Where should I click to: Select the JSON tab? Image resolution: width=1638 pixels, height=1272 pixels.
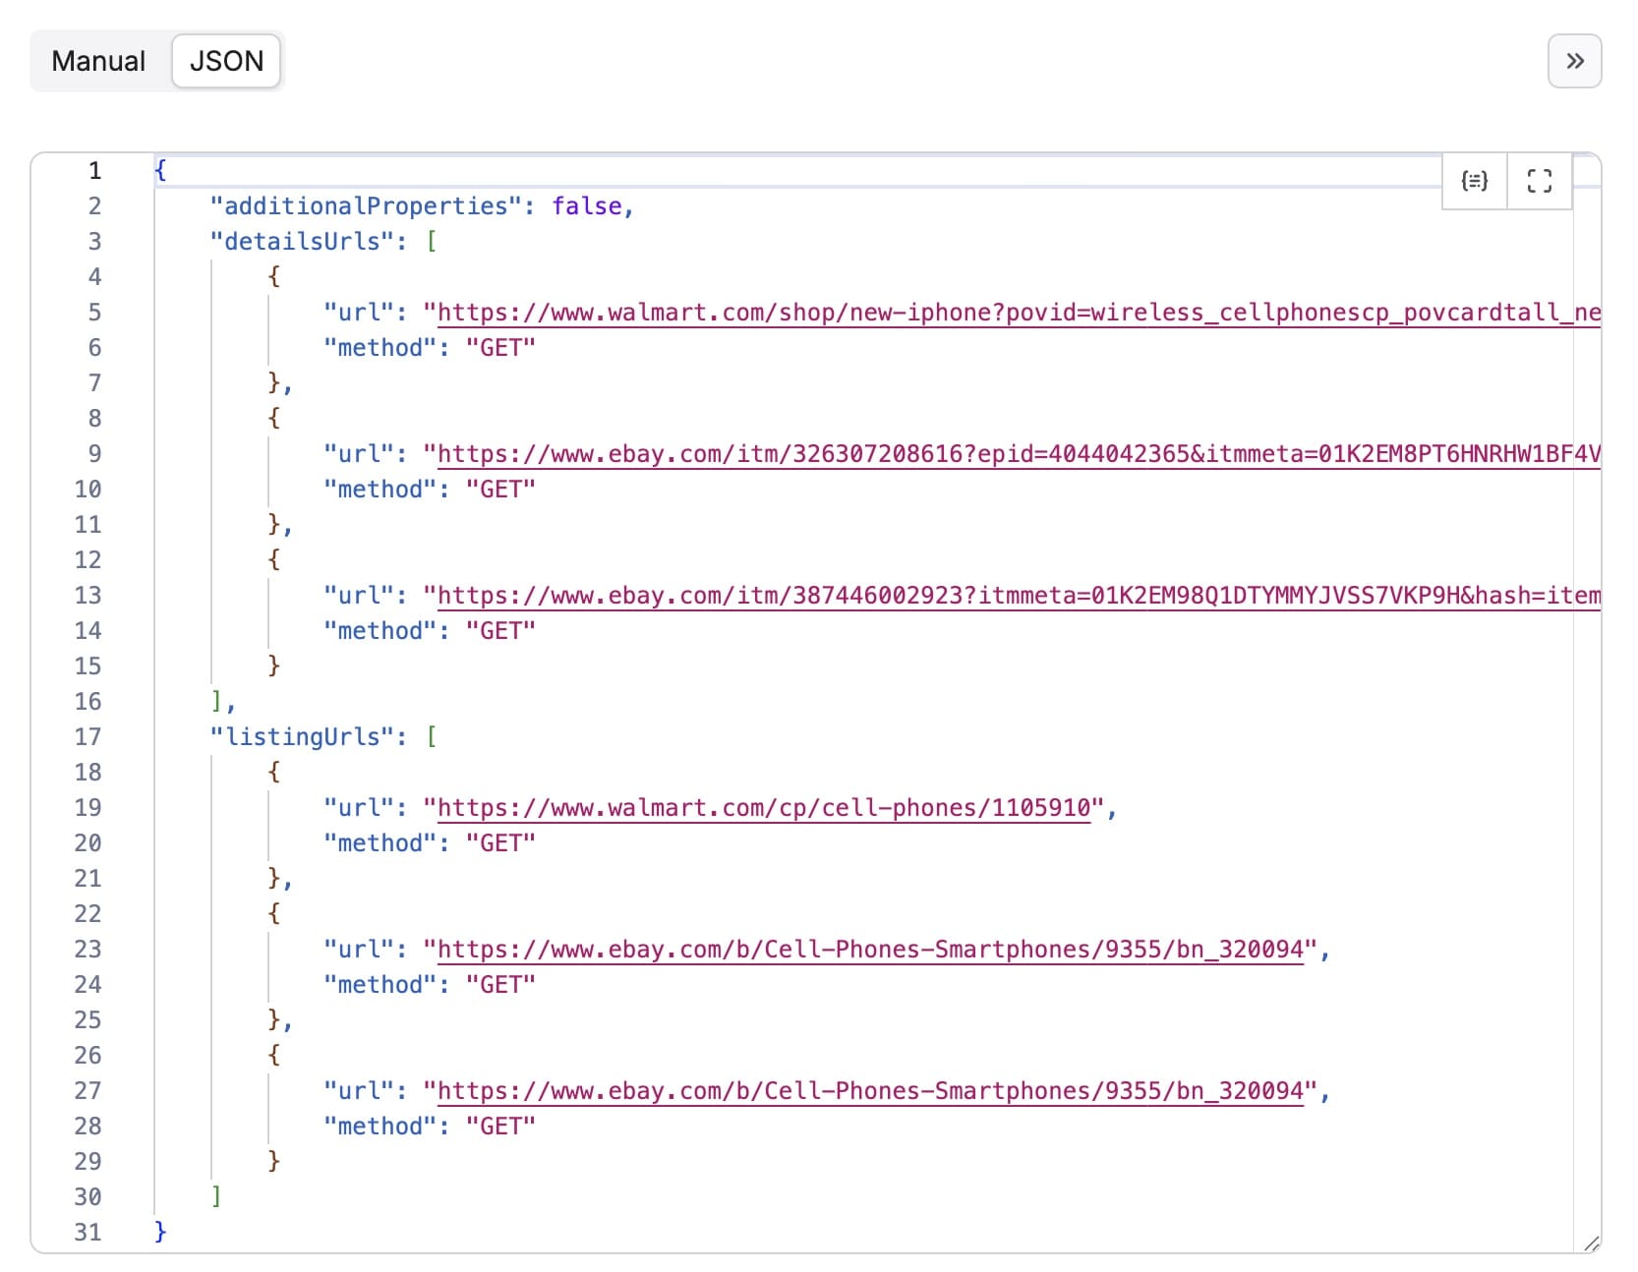226,61
